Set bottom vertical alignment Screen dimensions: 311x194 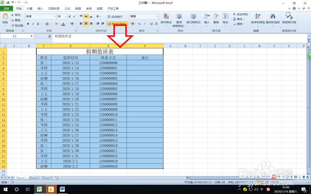tap(91, 16)
